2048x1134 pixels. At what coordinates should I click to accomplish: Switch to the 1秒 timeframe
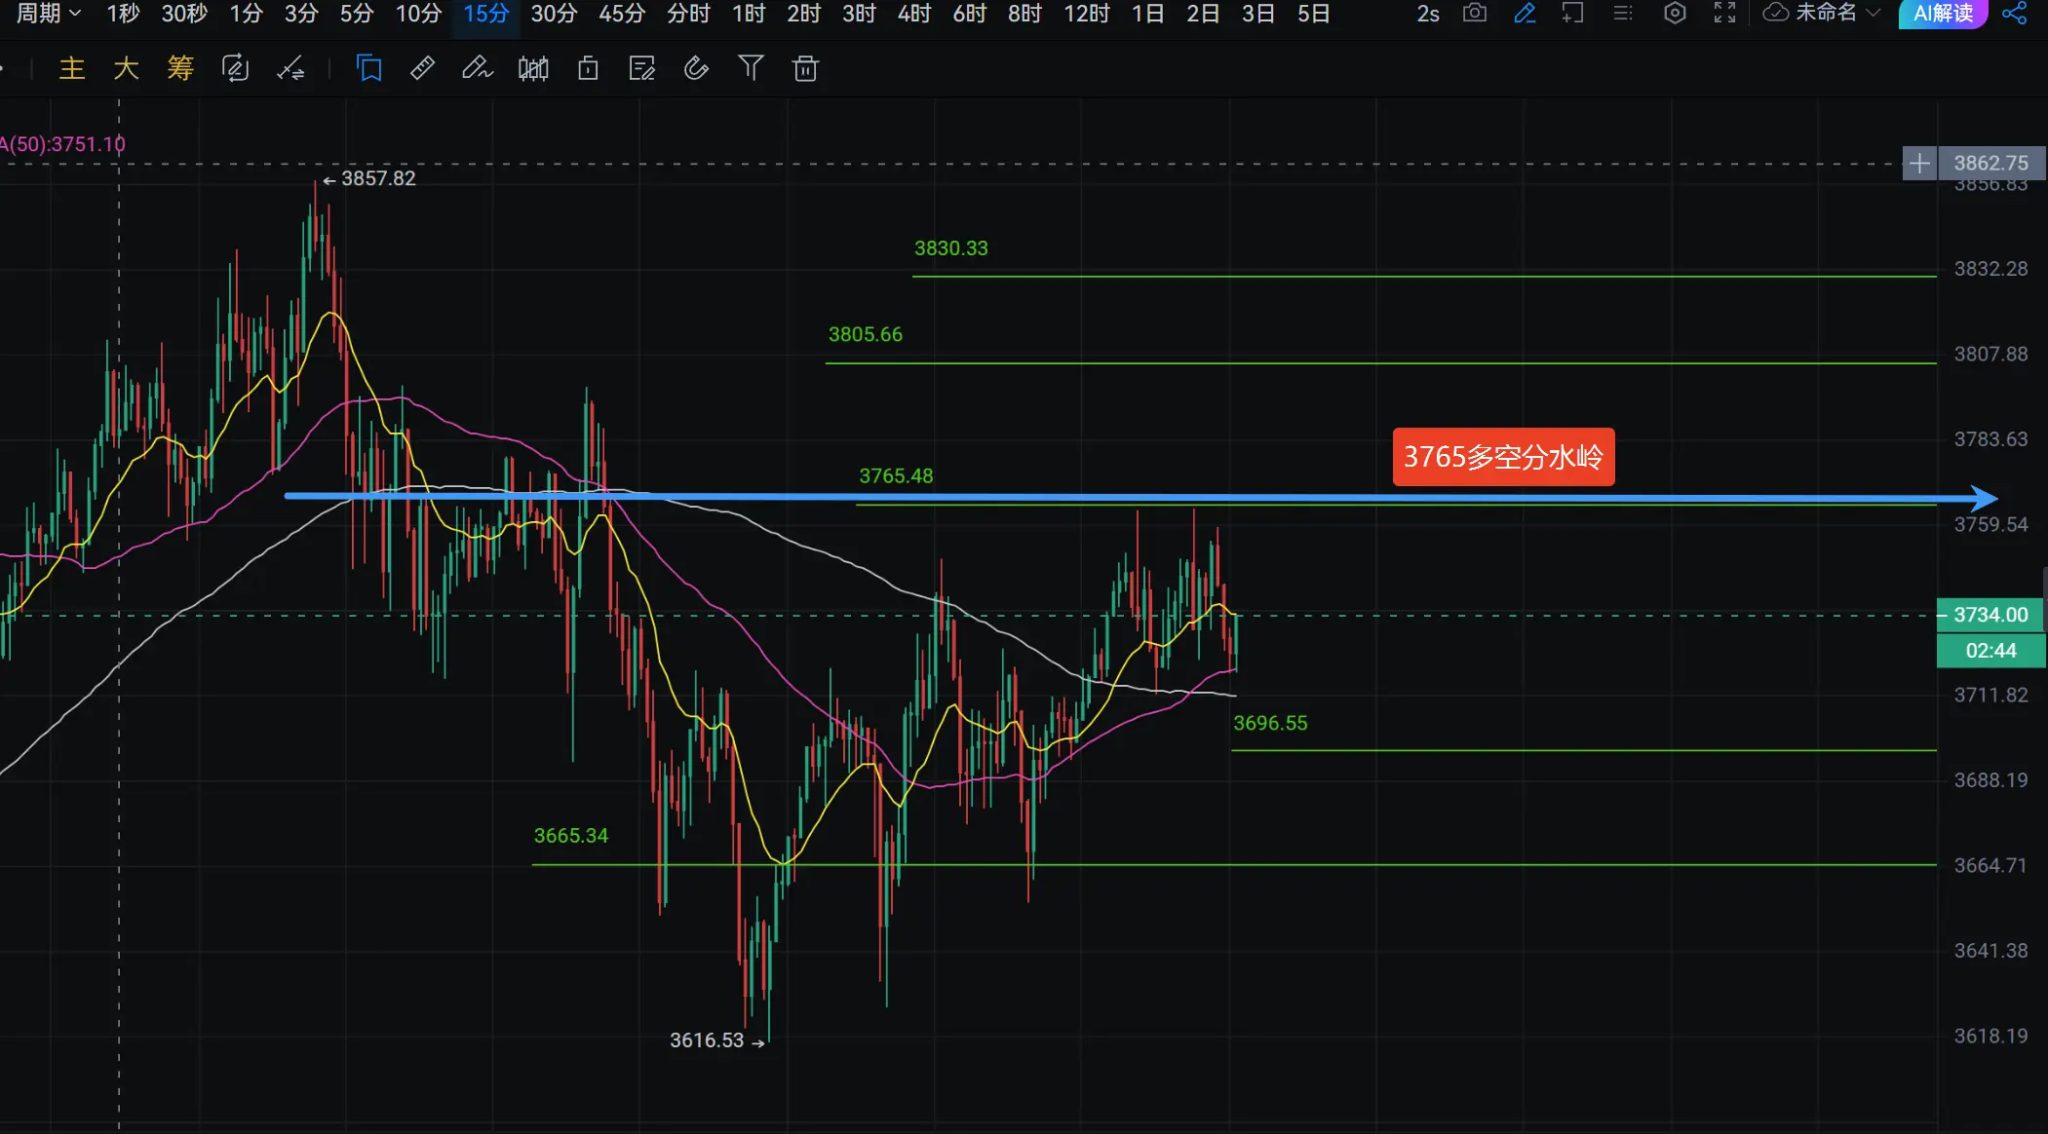[123, 14]
